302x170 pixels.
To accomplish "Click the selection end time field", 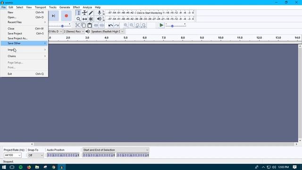I will [133, 155].
